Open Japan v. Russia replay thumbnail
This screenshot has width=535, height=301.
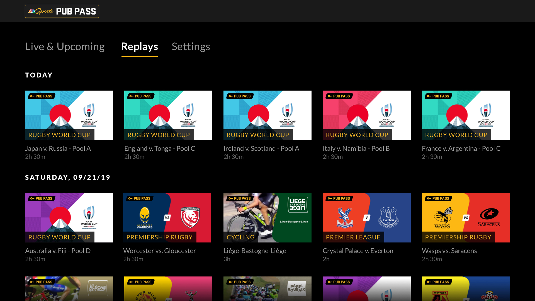[x=69, y=115]
